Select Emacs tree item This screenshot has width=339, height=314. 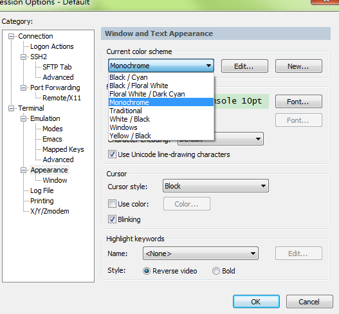click(x=52, y=139)
